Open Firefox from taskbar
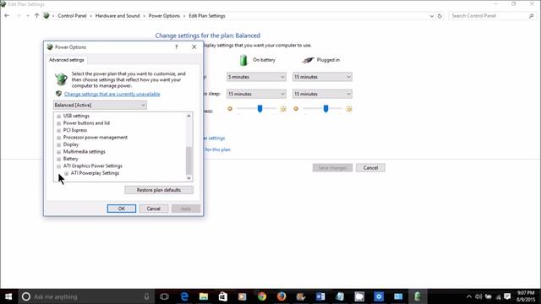The image size is (541, 304). tap(281, 296)
